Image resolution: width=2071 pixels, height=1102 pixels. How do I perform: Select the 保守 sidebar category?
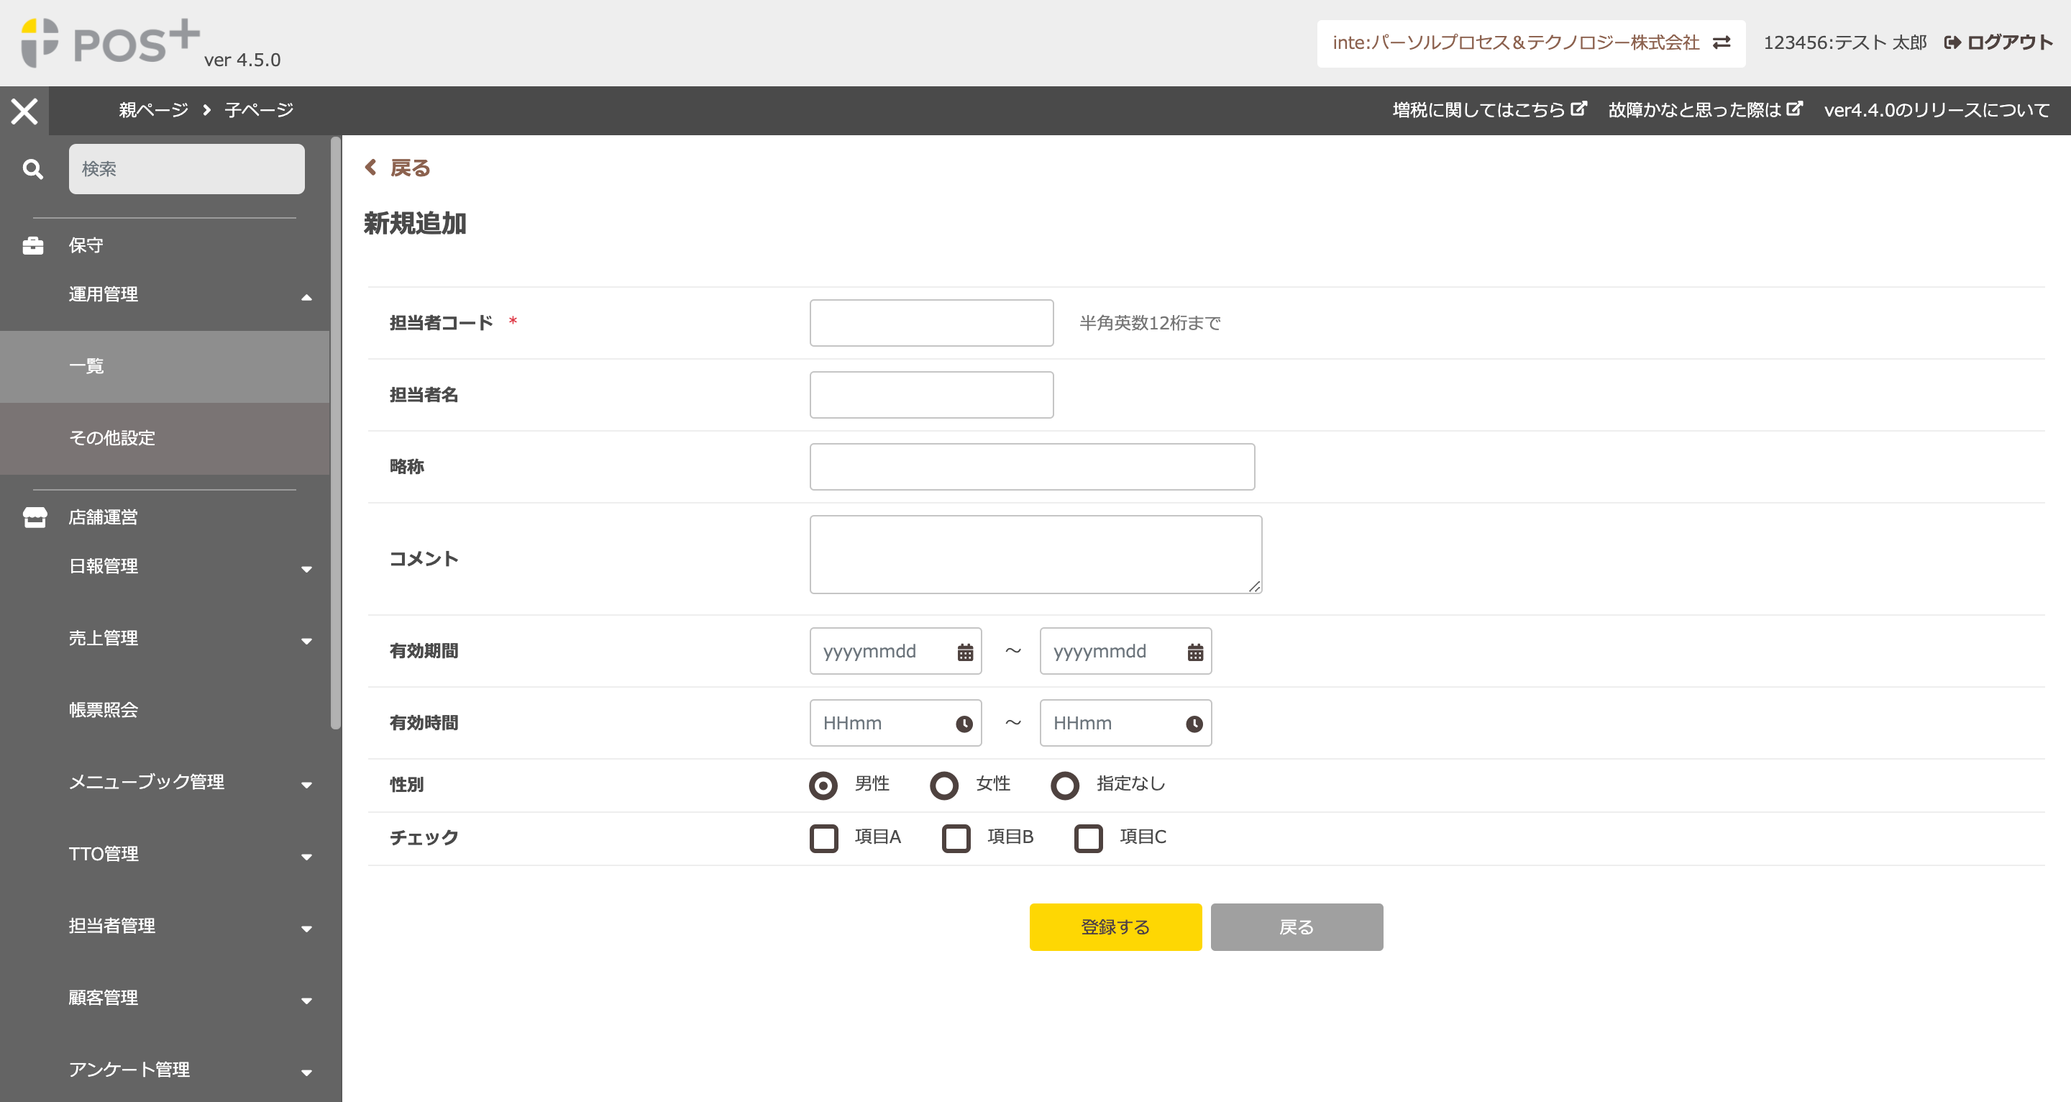pyautogui.click(x=86, y=245)
